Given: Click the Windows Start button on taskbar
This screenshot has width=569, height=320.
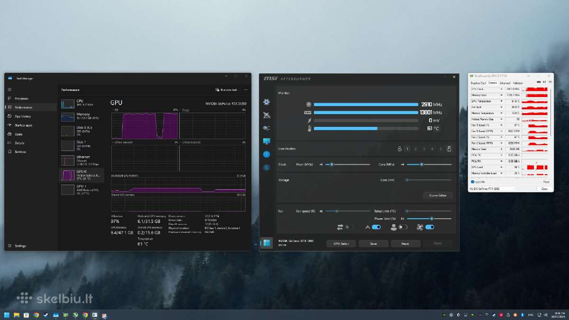Looking at the screenshot, I should [x=7, y=315].
